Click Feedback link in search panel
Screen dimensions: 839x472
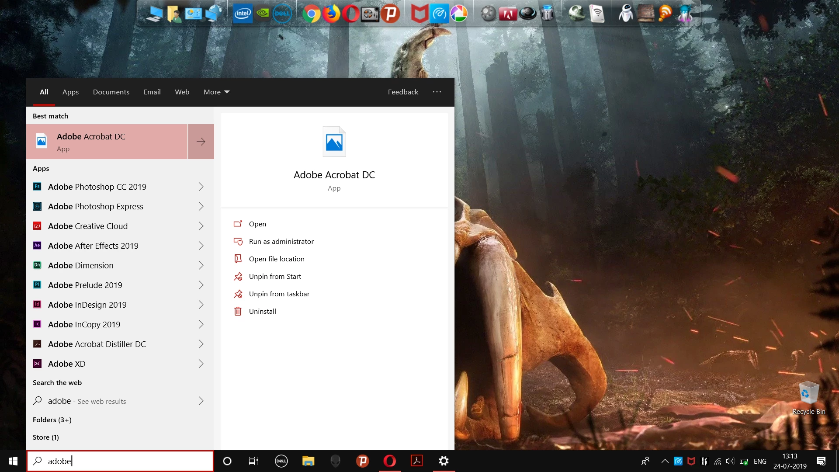pyautogui.click(x=403, y=92)
